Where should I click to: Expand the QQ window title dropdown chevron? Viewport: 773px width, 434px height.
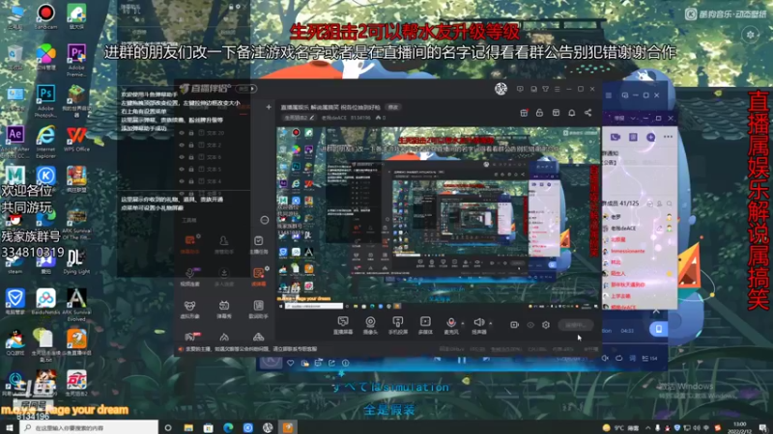633,118
